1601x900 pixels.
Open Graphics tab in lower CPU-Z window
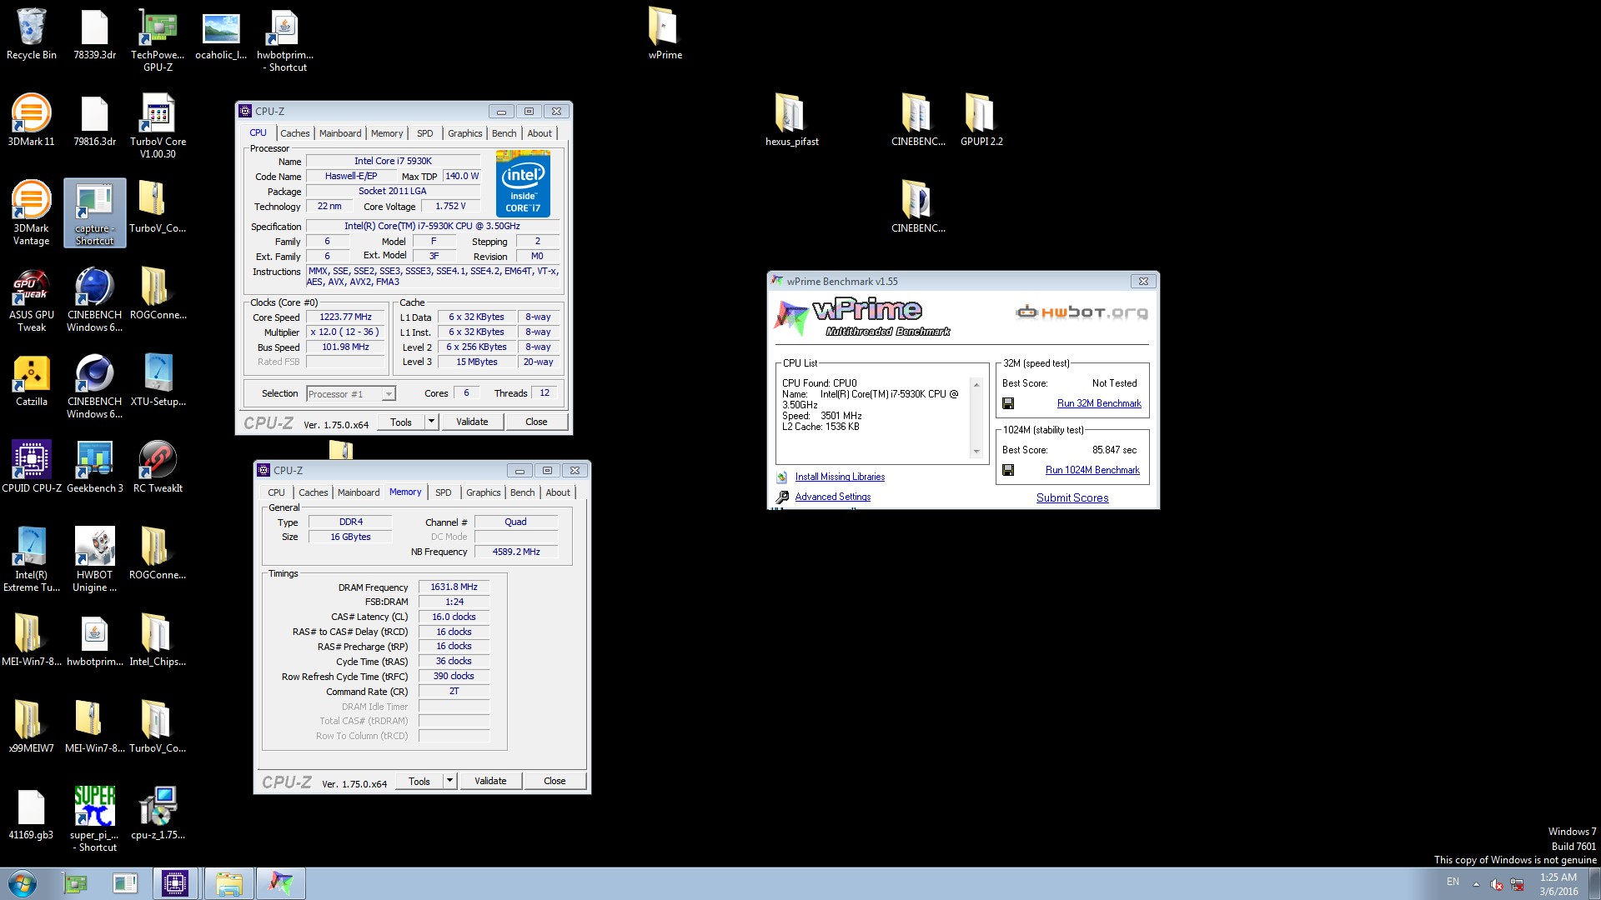pos(484,492)
